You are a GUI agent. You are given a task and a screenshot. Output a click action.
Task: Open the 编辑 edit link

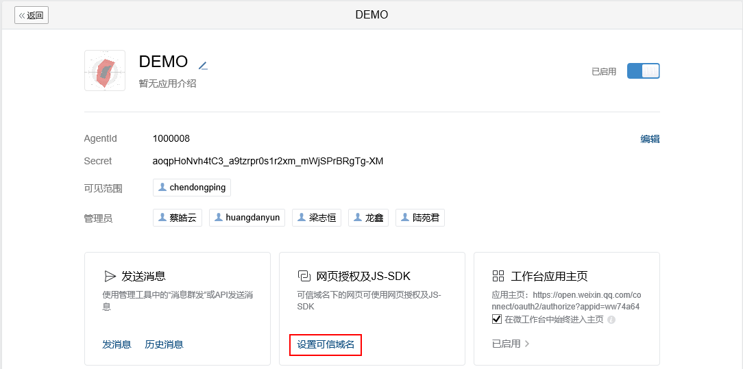650,139
